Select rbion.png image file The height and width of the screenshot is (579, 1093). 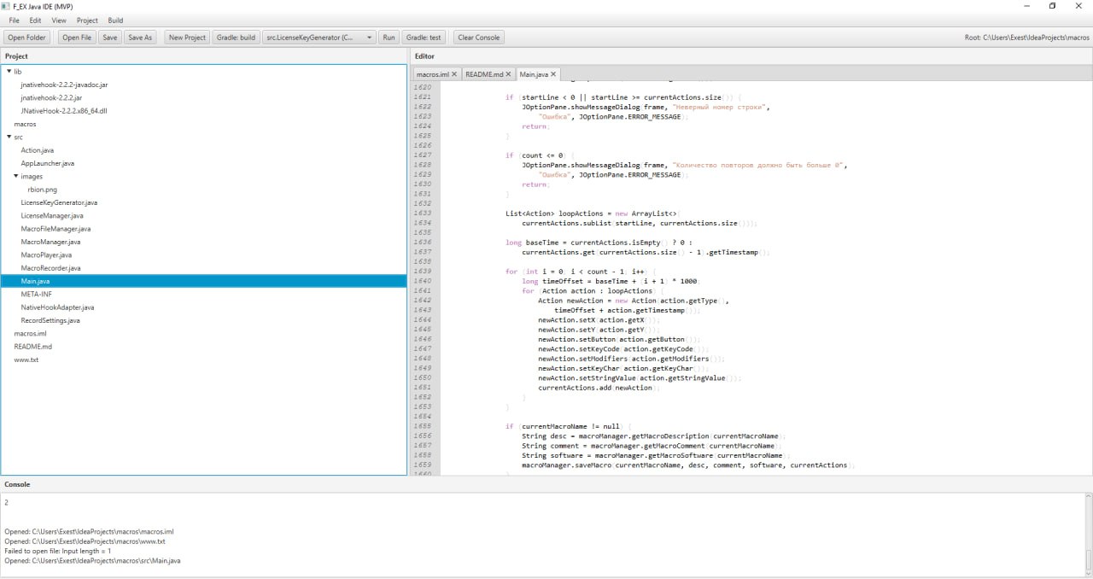pos(42,190)
